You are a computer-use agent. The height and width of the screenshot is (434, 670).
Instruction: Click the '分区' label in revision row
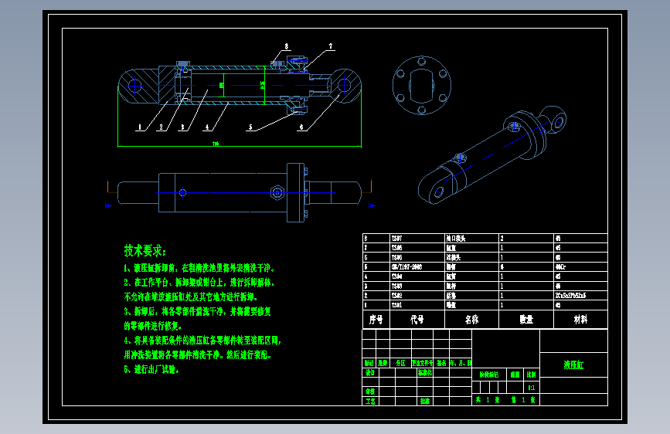click(400, 363)
